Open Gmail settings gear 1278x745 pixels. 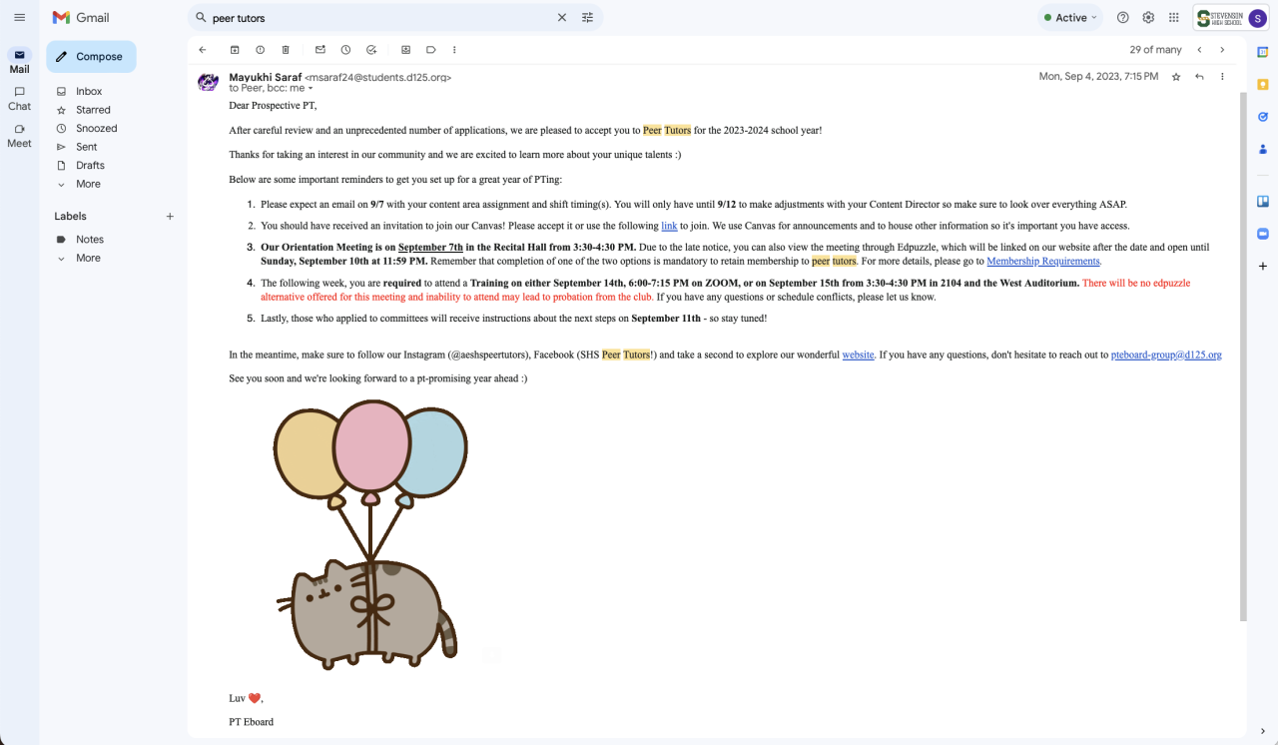[x=1148, y=18]
